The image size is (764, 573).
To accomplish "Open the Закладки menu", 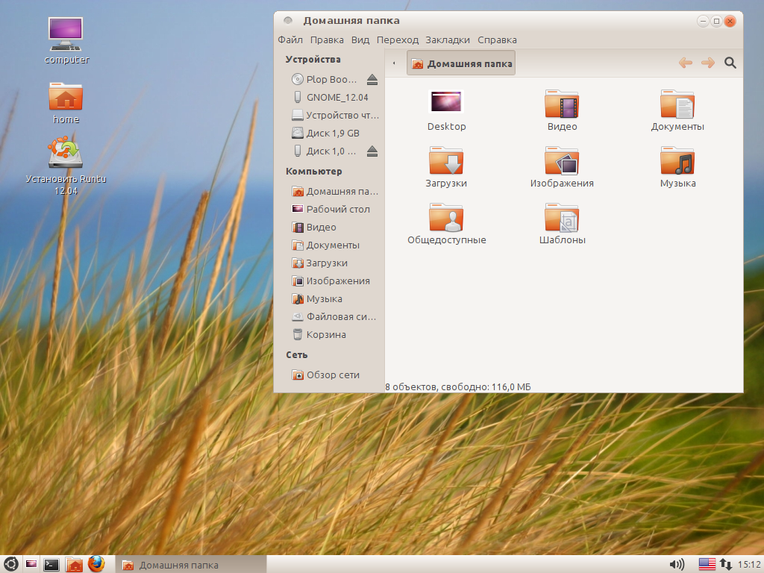I will 448,40.
